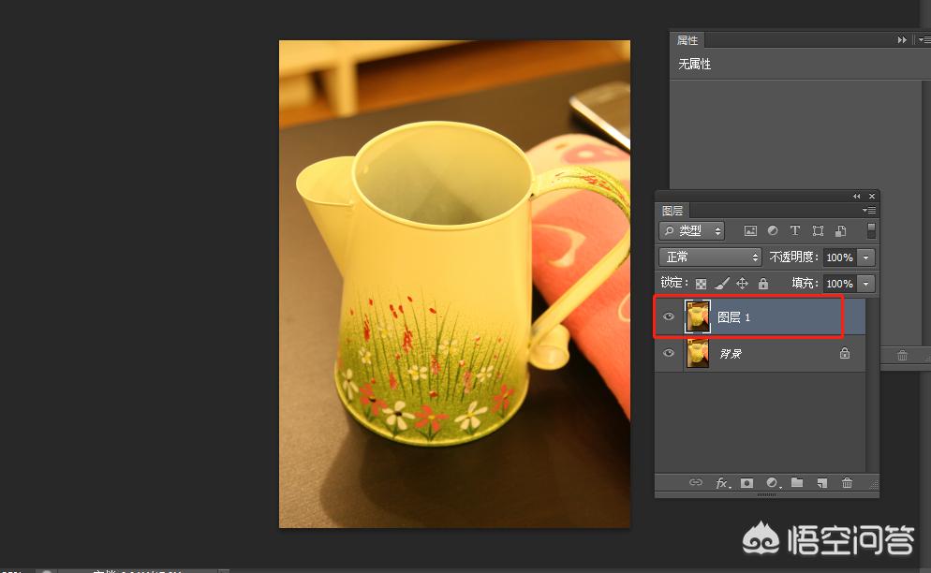Lock image pixels brush icon

(x=721, y=284)
